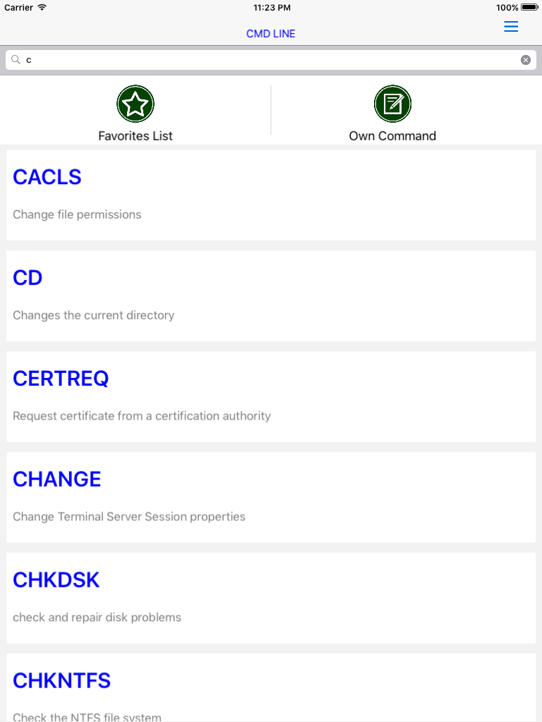Open the hamburger menu
The height and width of the screenshot is (722, 542).
click(511, 27)
